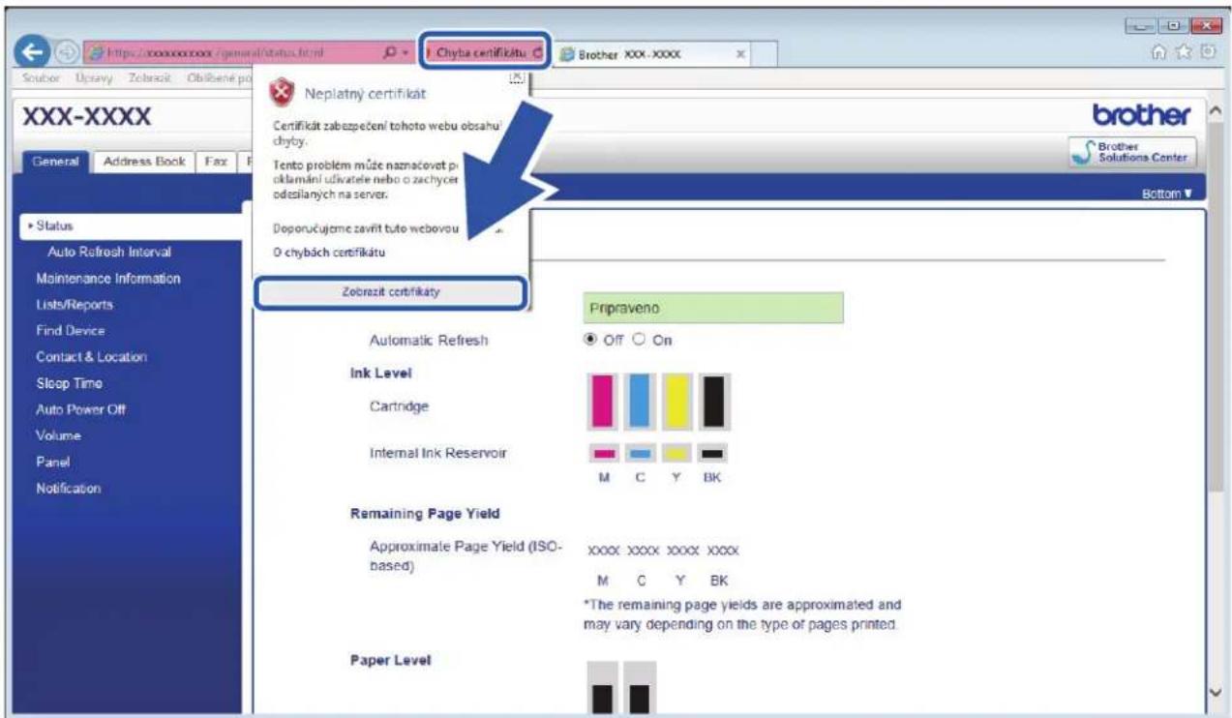The image size is (1232, 718).
Task: Set Automatic Refresh to Off
Action: [589, 341]
